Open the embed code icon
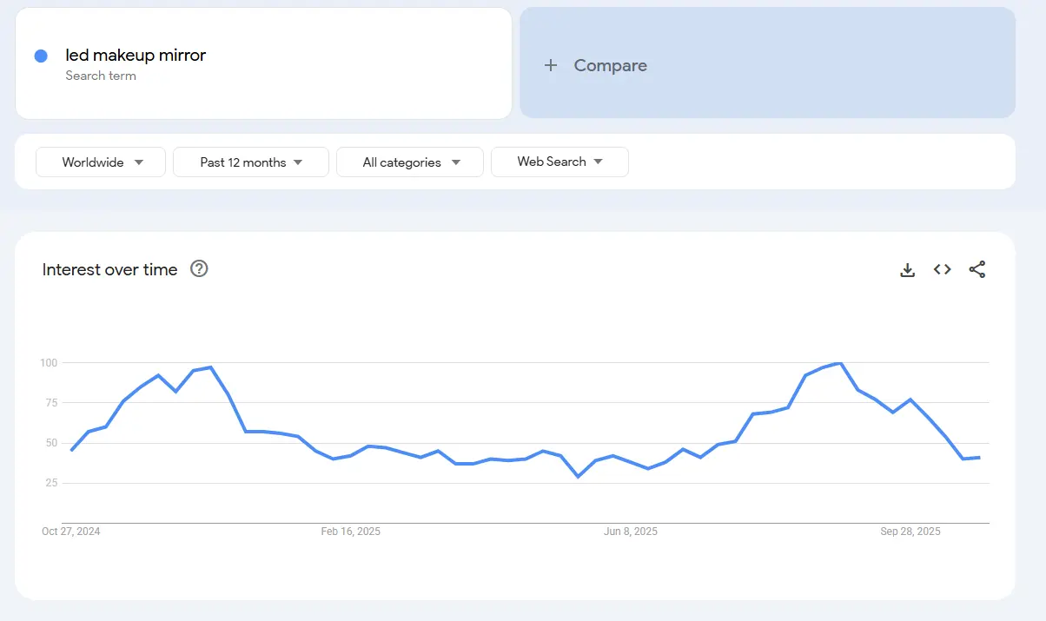The height and width of the screenshot is (621, 1046). click(x=942, y=270)
